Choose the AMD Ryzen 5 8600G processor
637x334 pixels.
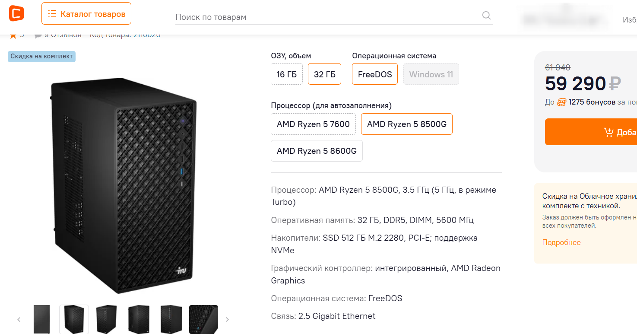317,151
